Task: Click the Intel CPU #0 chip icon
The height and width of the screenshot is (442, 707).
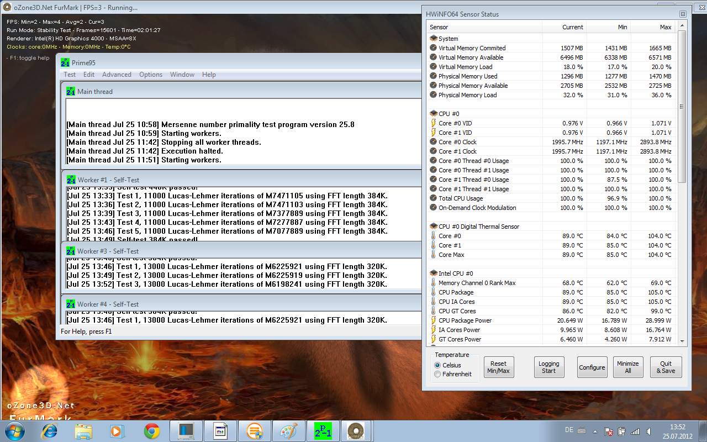Action: 434,273
